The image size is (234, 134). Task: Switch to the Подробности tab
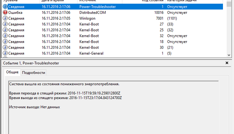[33, 73]
